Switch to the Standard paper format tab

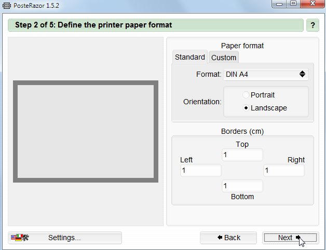coord(190,57)
